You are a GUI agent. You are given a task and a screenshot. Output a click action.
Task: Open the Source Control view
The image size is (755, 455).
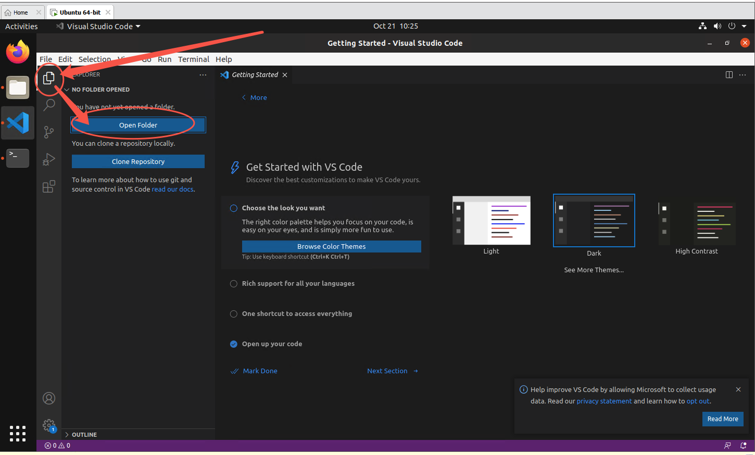coord(49,132)
